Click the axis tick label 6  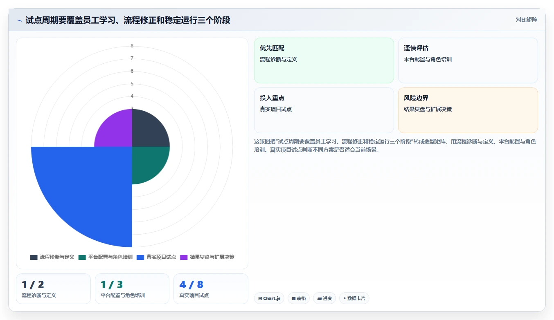click(x=132, y=71)
